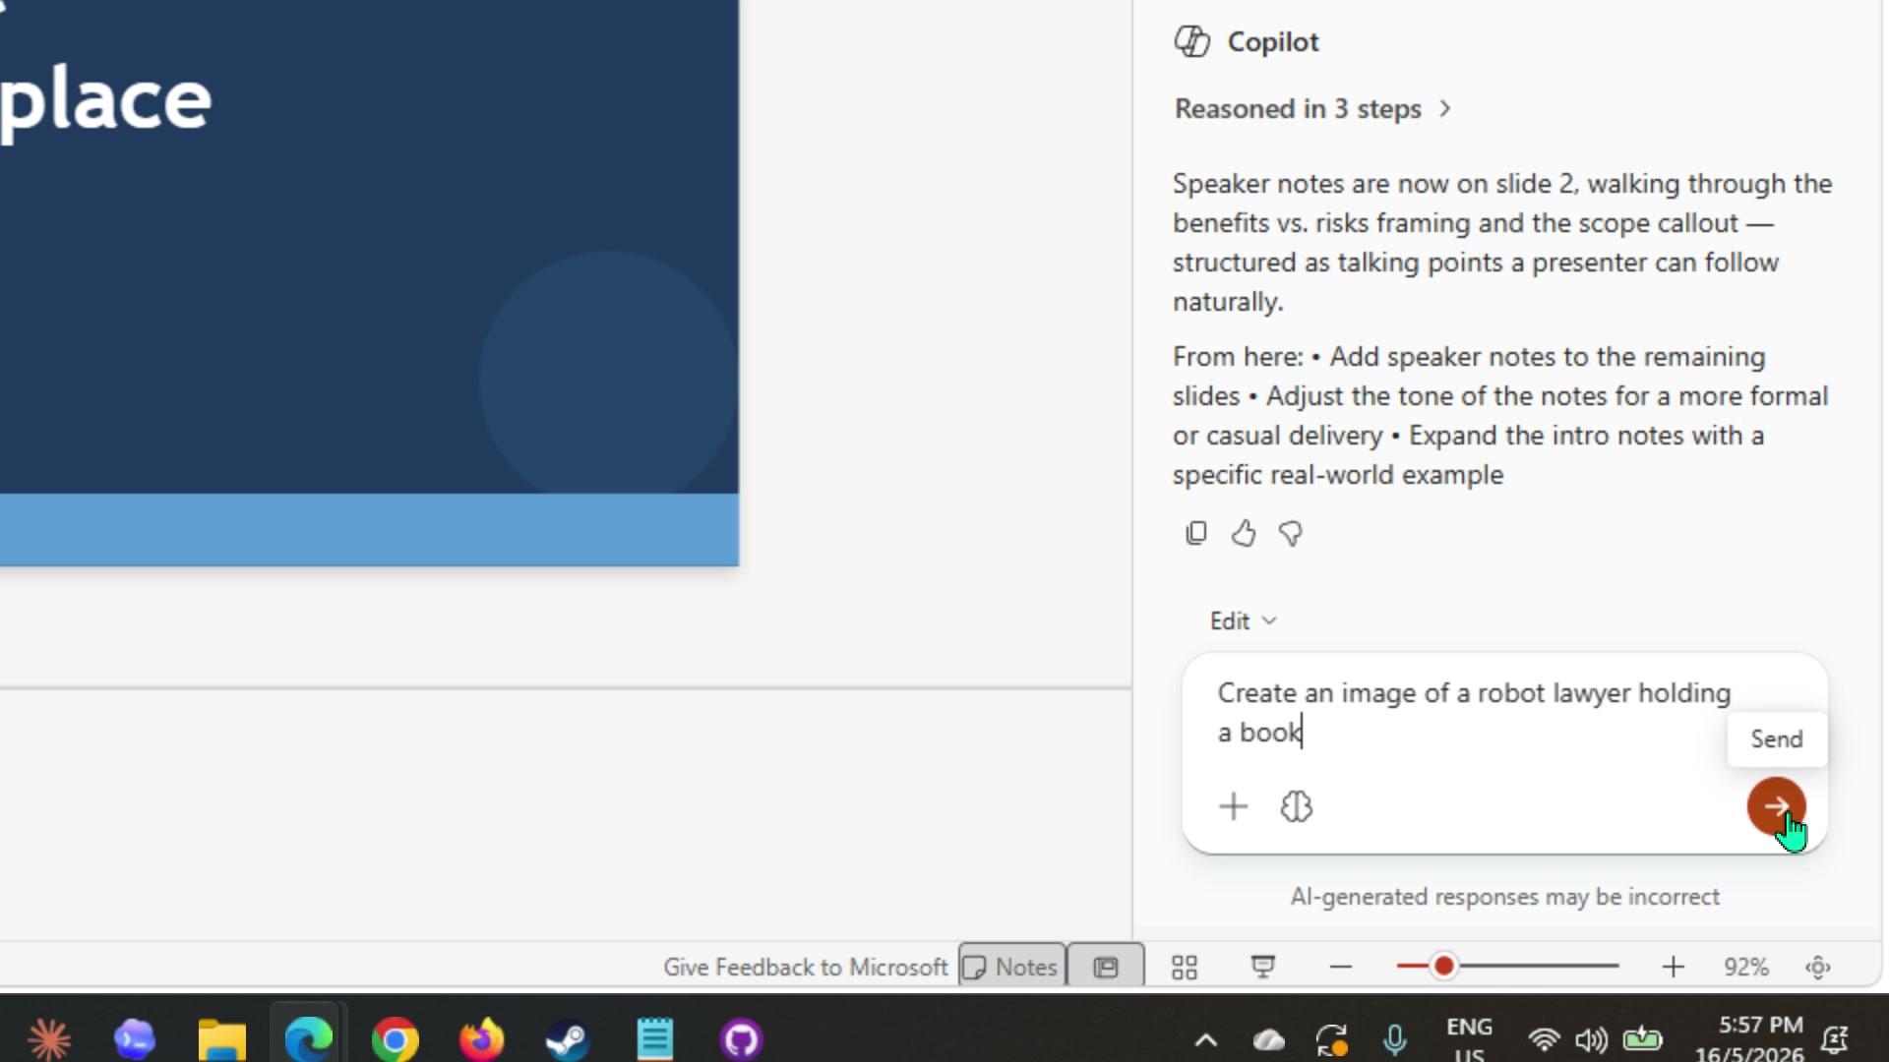Open zoom dialog via 92% label
The width and height of the screenshot is (1889, 1062).
[1746, 967]
